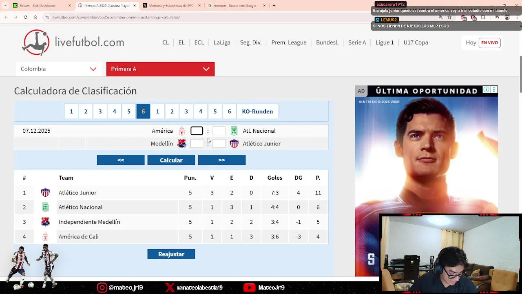Click the EN VIVO live button
The height and width of the screenshot is (294, 522).
(489, 43)
